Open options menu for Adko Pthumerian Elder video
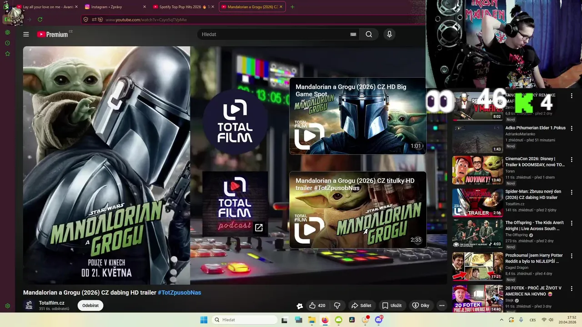Screen dimensions: 582x327 pos(572,129)
